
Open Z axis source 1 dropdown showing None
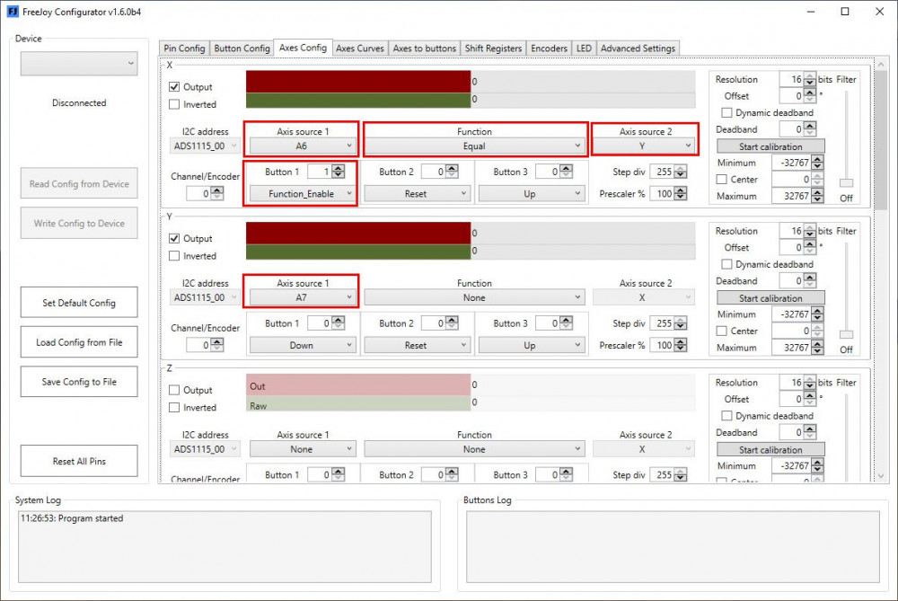tap(303, 449)
